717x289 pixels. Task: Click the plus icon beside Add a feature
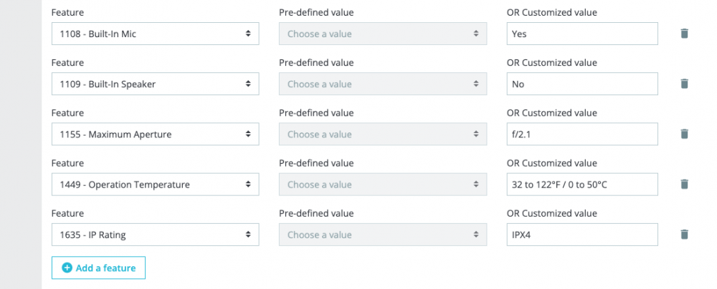(x=67, y=268)
